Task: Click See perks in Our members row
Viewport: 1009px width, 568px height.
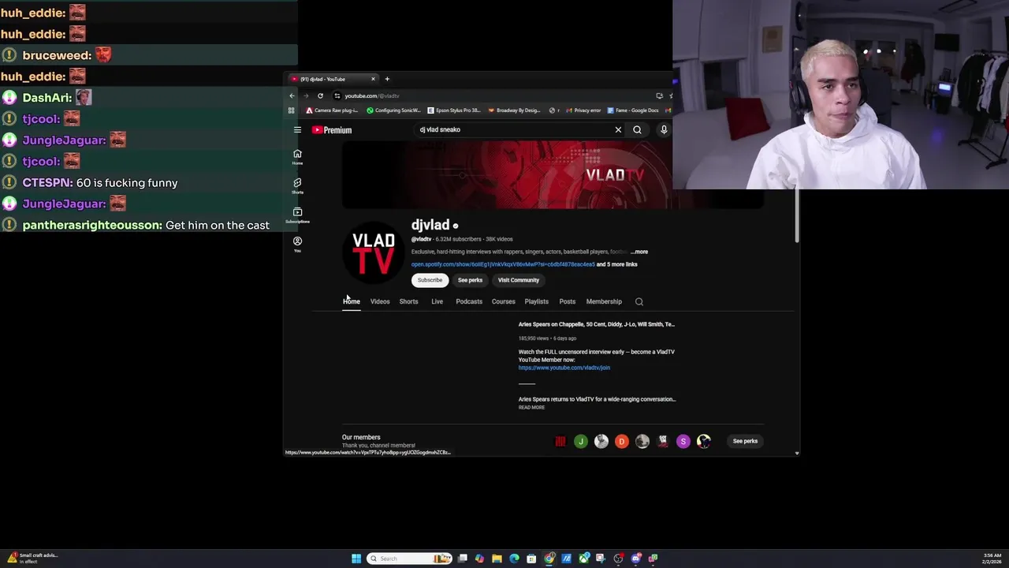Action: pyautogui.click(x=745, y=441)
